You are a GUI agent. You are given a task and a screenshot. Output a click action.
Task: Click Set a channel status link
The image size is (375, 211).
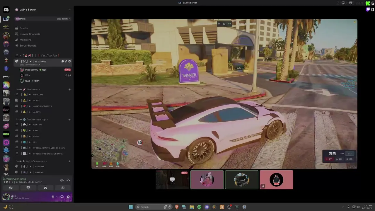[x=30, y=65]
